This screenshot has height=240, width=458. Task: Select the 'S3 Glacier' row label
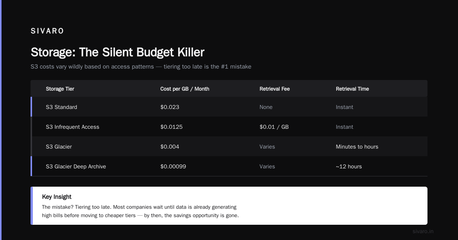[59, 147]
